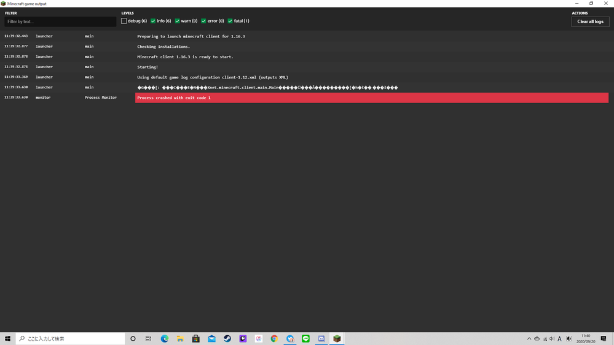Open Twitch from the taskbar
This screenshot has height=345, width=614.
[243, 339]
